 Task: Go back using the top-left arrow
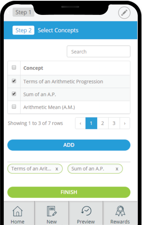click(x=8, y=12)
